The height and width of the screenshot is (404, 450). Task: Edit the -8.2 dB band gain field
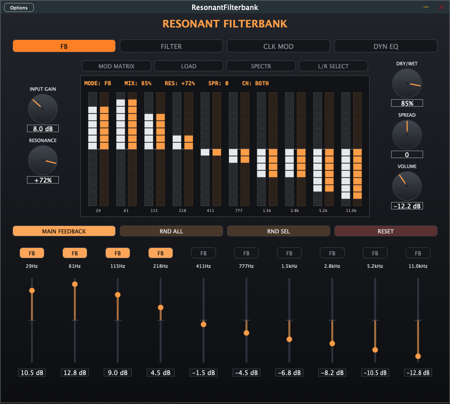click(332, 373)
